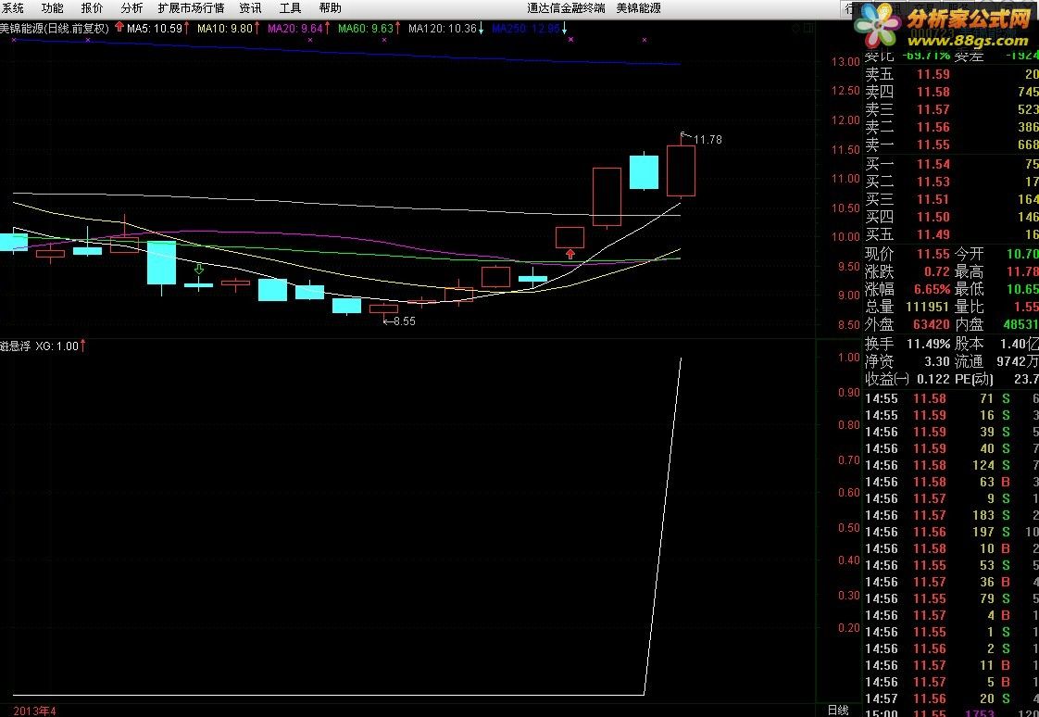Click the 净资 3.30 value
This screenshot has width=1039, height=717.
937,362
